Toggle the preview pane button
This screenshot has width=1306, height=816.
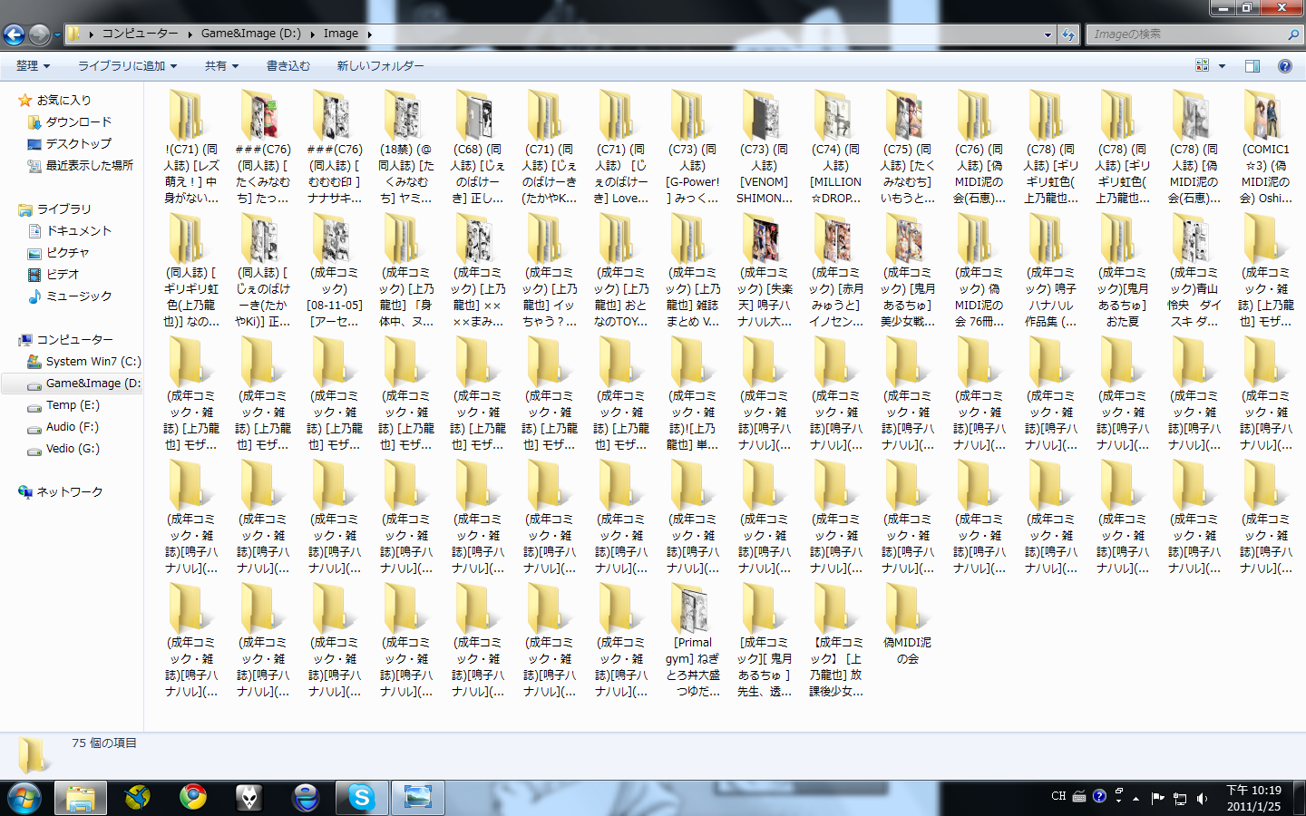pos(1252,66)
